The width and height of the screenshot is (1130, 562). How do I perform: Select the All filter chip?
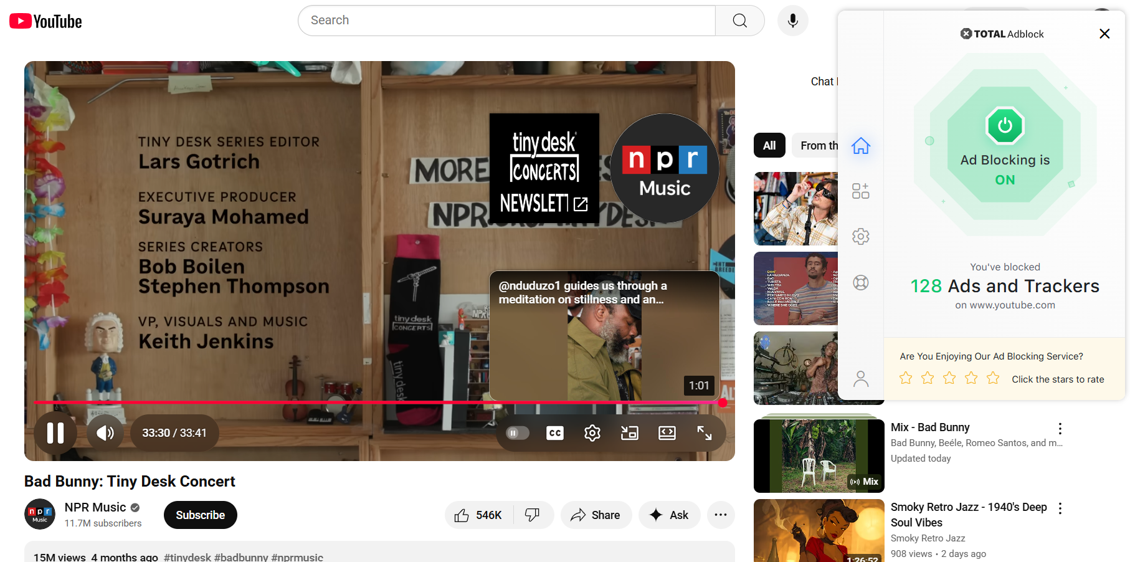pyautogui.click(x=769, y=146)
